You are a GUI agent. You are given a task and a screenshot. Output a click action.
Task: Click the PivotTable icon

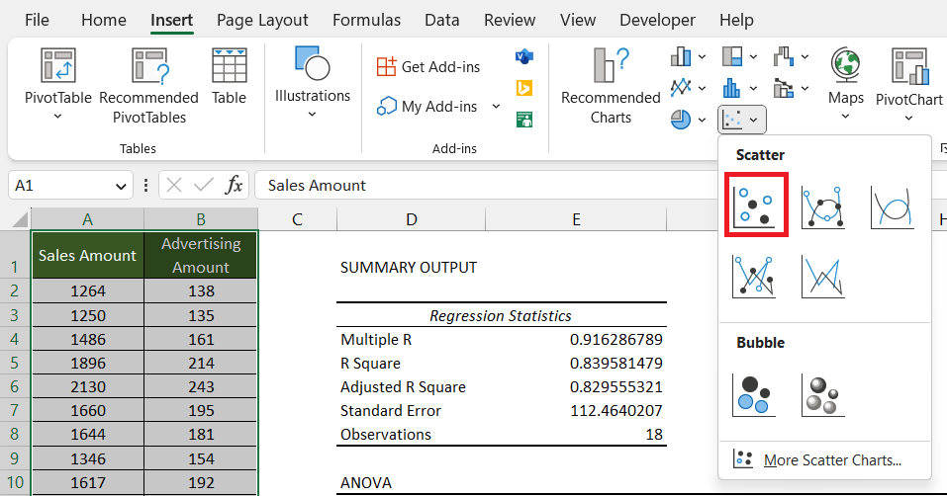pos(58,65)
